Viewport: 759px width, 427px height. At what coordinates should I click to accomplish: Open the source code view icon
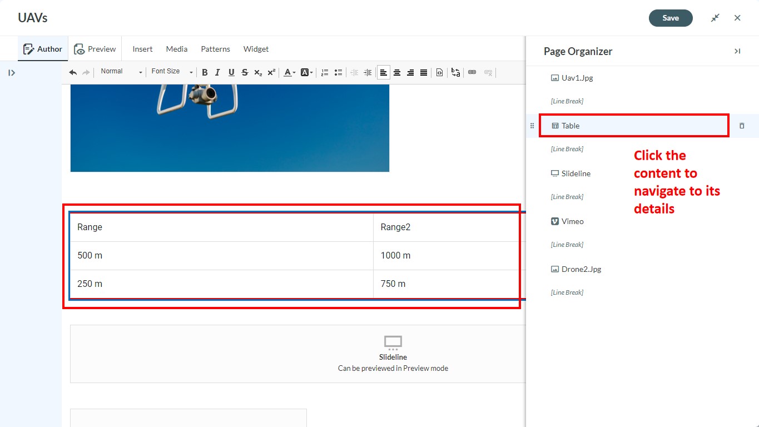point(439,72)
